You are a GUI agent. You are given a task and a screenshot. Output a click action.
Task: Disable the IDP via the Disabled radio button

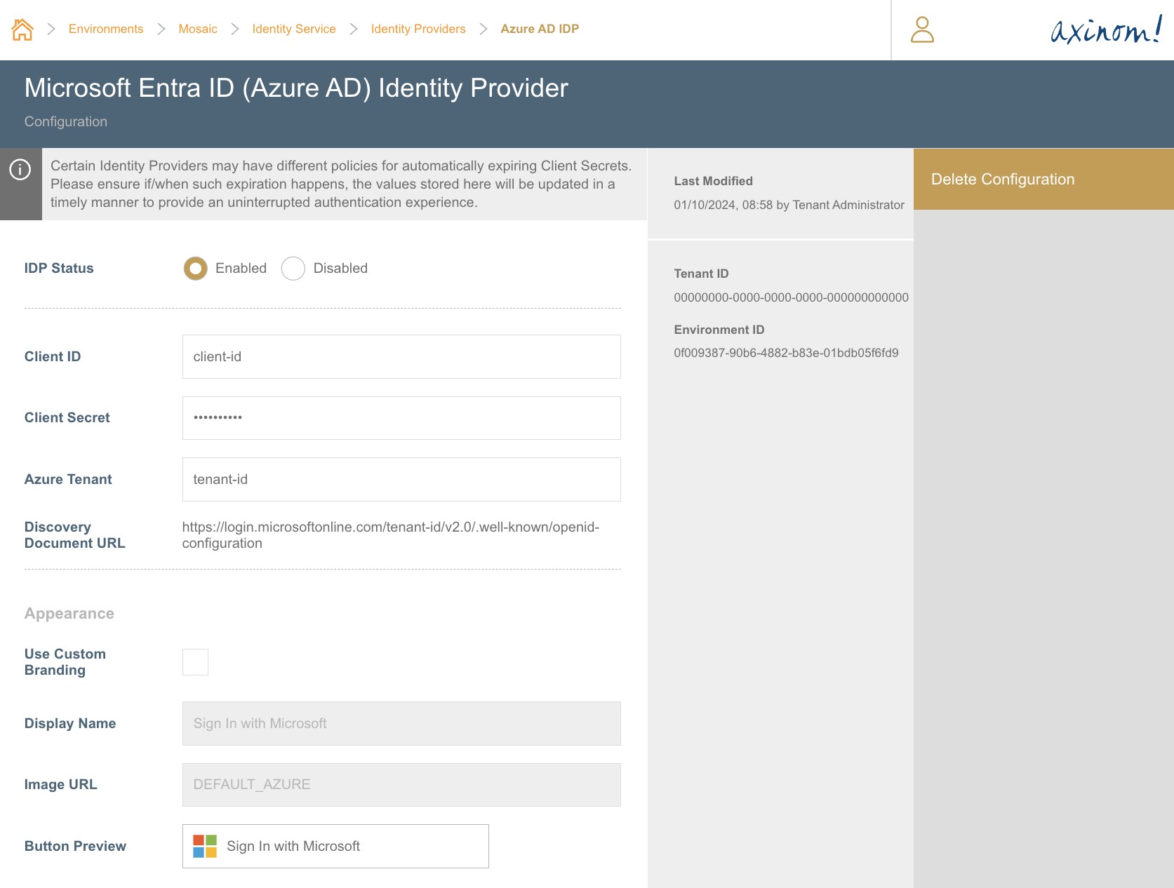click(293, 268)
